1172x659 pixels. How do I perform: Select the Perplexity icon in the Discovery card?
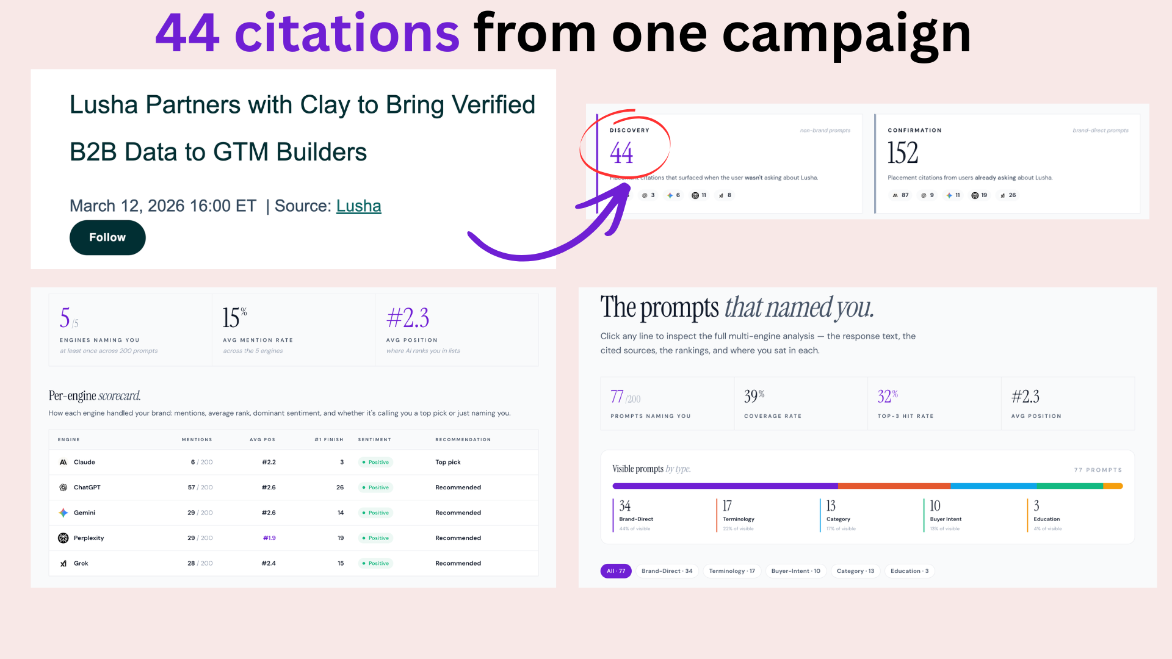coord(695,195)
